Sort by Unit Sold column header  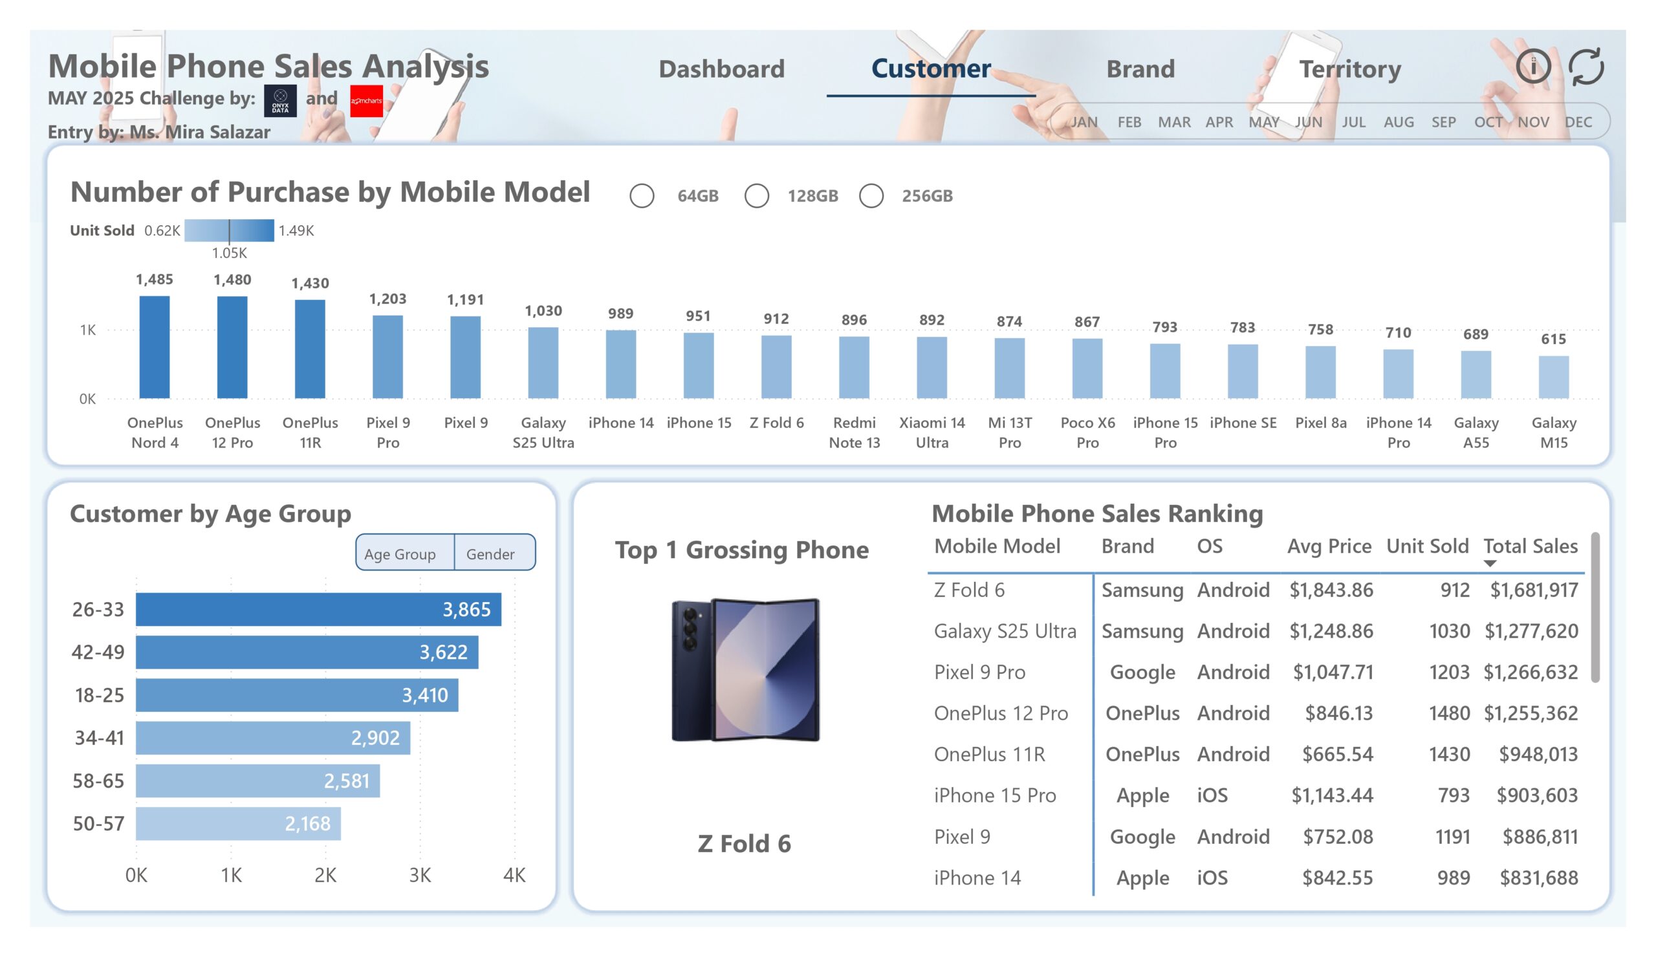tap(1426, 546)
